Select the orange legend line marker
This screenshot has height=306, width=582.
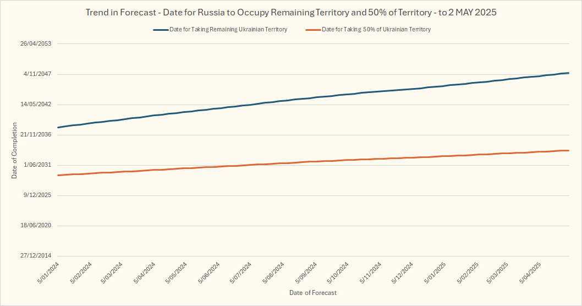point(312,30)
